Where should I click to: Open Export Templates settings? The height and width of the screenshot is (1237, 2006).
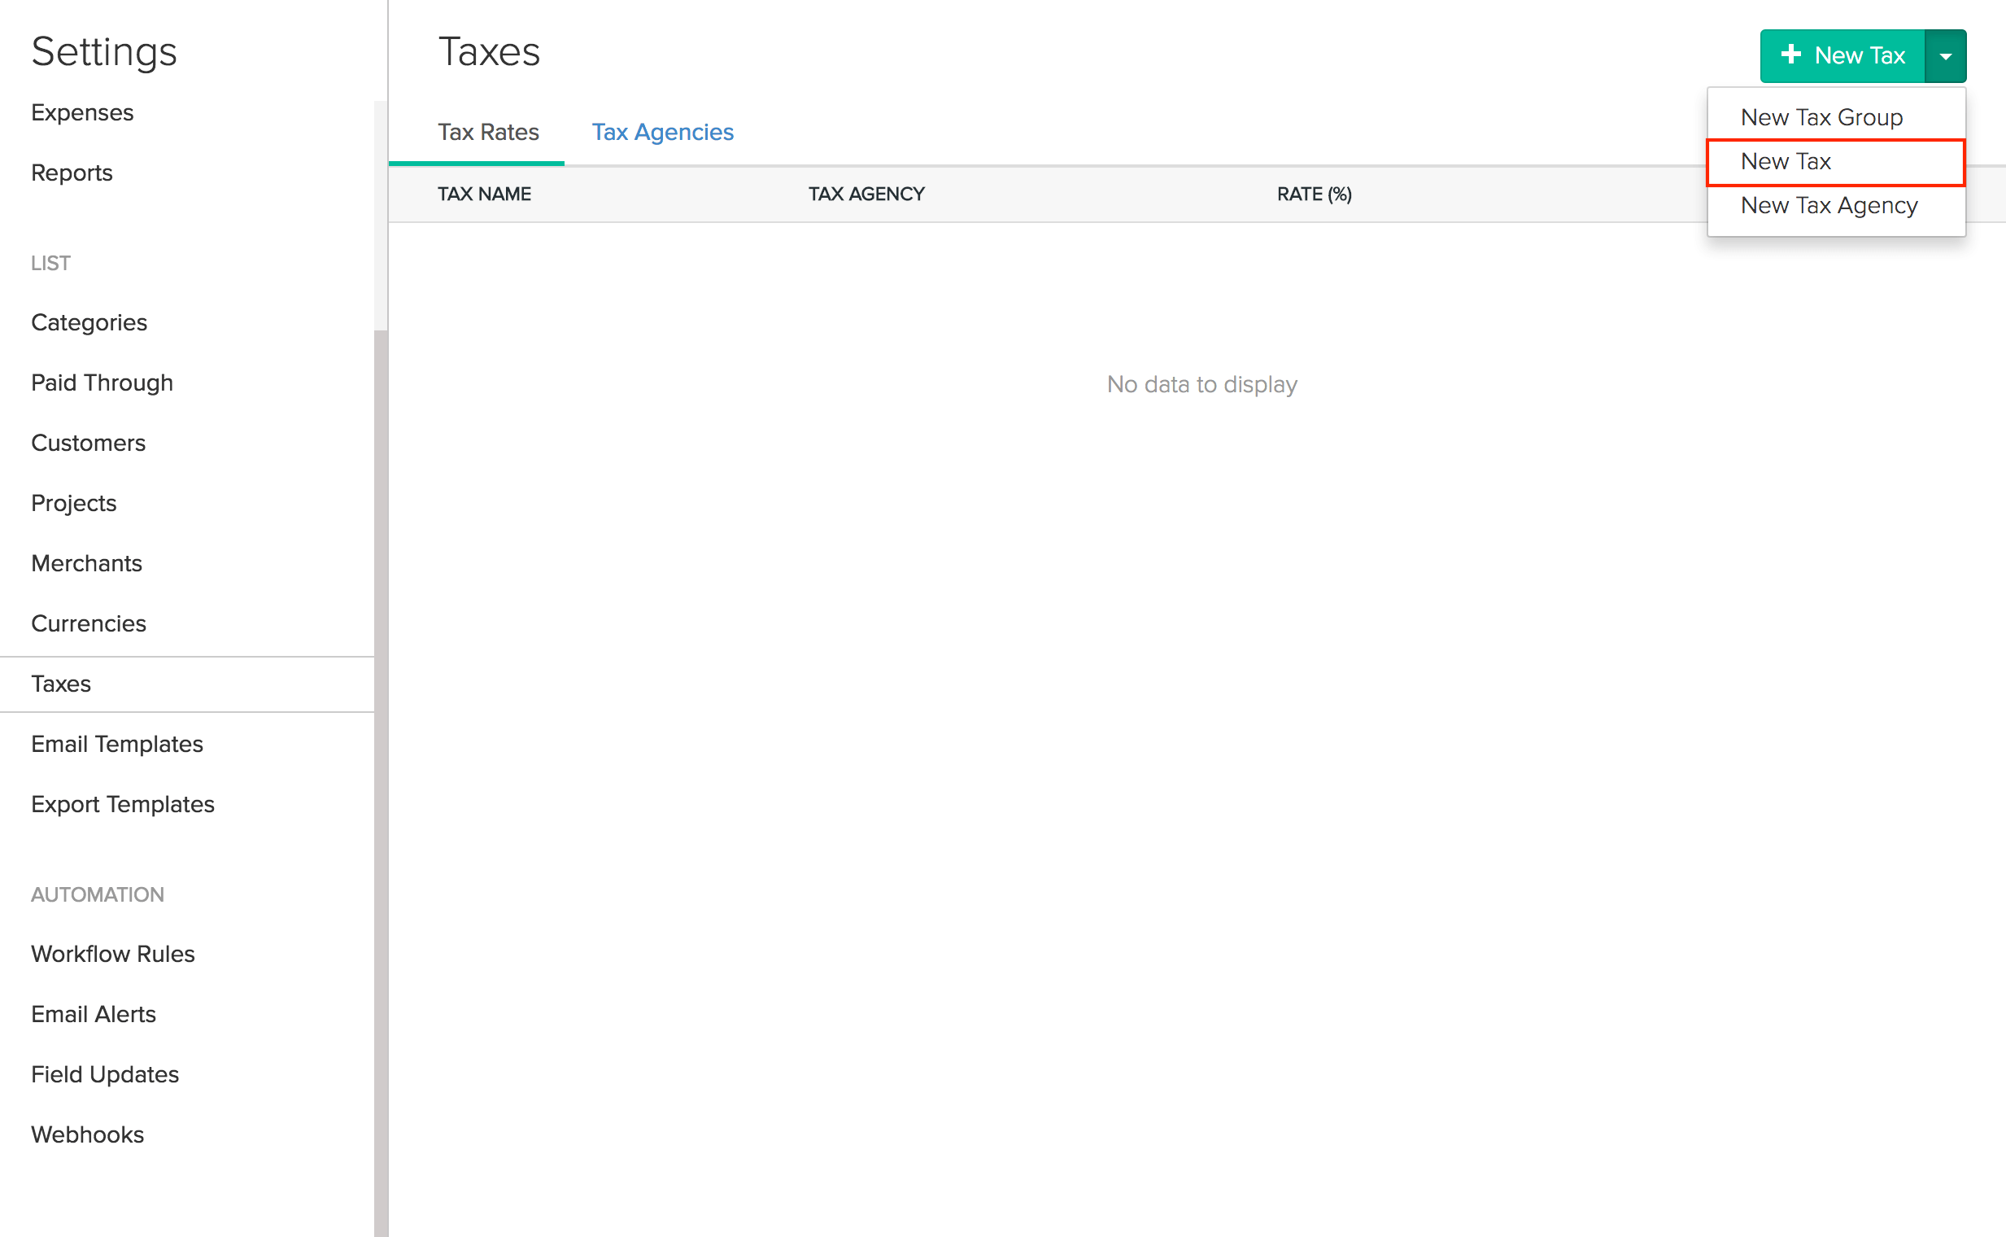[123, 804]
